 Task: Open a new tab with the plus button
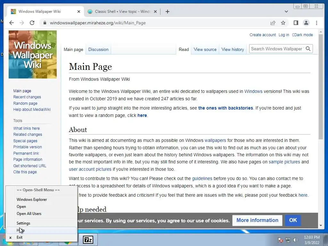pos(167,12)
